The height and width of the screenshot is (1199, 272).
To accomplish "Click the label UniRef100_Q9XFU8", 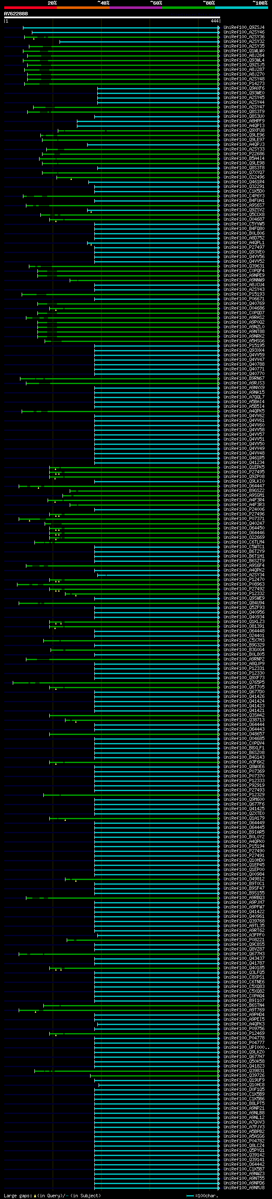I will pos(244,130).
